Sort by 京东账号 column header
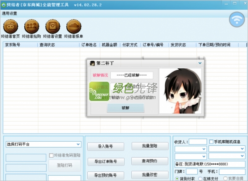The height and width of the screenshot is (181, 248). coord(20,45)
